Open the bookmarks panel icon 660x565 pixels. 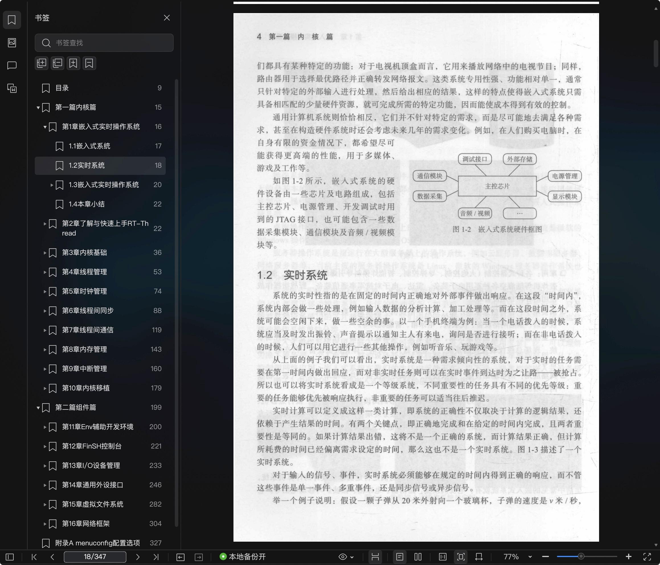click(12, 20)
